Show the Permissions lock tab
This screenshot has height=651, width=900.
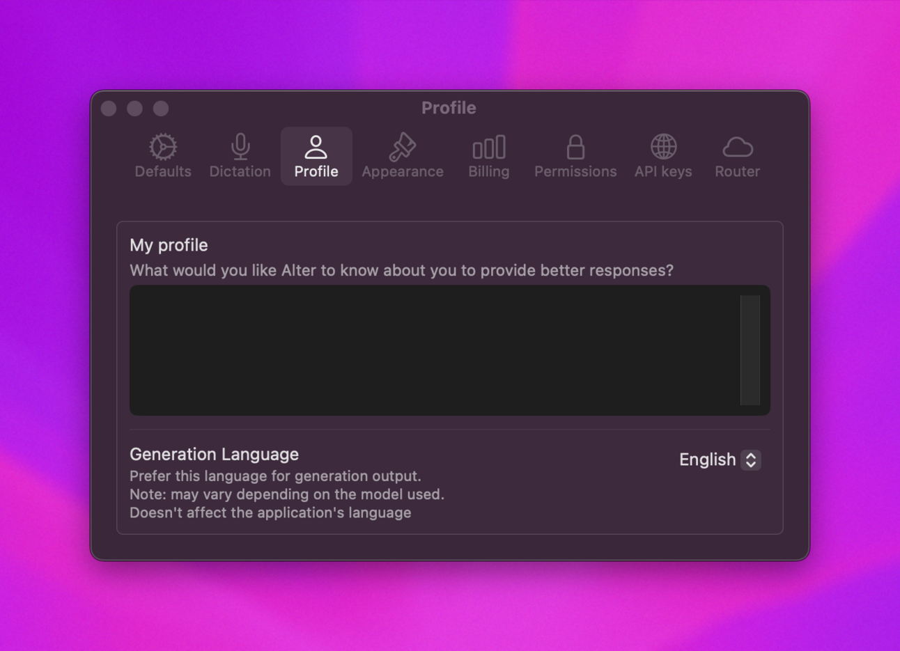point(575,157)
